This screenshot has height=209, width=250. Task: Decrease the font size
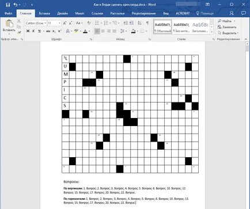tap(70, 23)
